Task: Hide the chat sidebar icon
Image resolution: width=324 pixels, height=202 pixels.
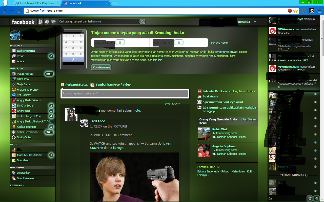Action: [316, 198]
